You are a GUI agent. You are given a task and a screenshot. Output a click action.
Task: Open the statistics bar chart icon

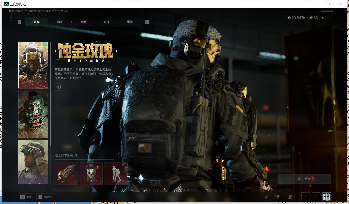point(266,197)
